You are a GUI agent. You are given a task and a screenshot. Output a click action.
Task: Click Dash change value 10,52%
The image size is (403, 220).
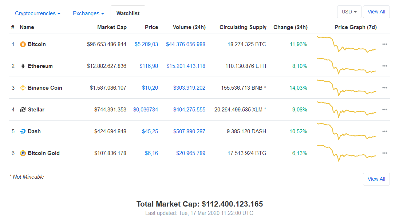pyautogui.click(x=298, y=131)
